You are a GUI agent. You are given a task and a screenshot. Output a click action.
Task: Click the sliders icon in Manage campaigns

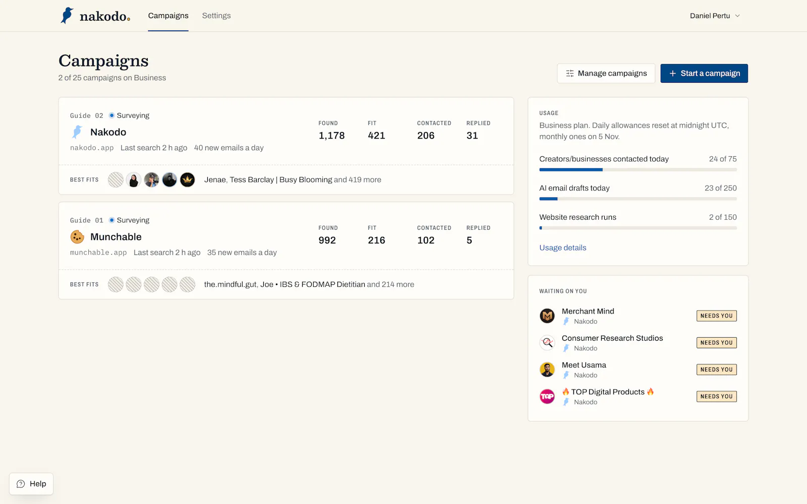click(x=570, y=74)
